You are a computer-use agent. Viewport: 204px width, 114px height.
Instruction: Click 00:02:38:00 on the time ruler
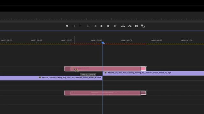point(7,41)
